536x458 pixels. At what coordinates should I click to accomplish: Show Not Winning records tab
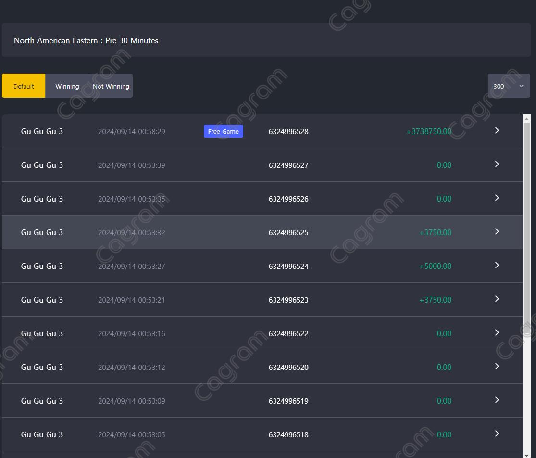[x=111, y=86]
